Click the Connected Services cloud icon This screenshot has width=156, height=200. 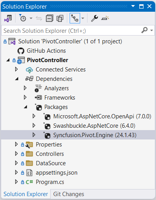point(30,70)
